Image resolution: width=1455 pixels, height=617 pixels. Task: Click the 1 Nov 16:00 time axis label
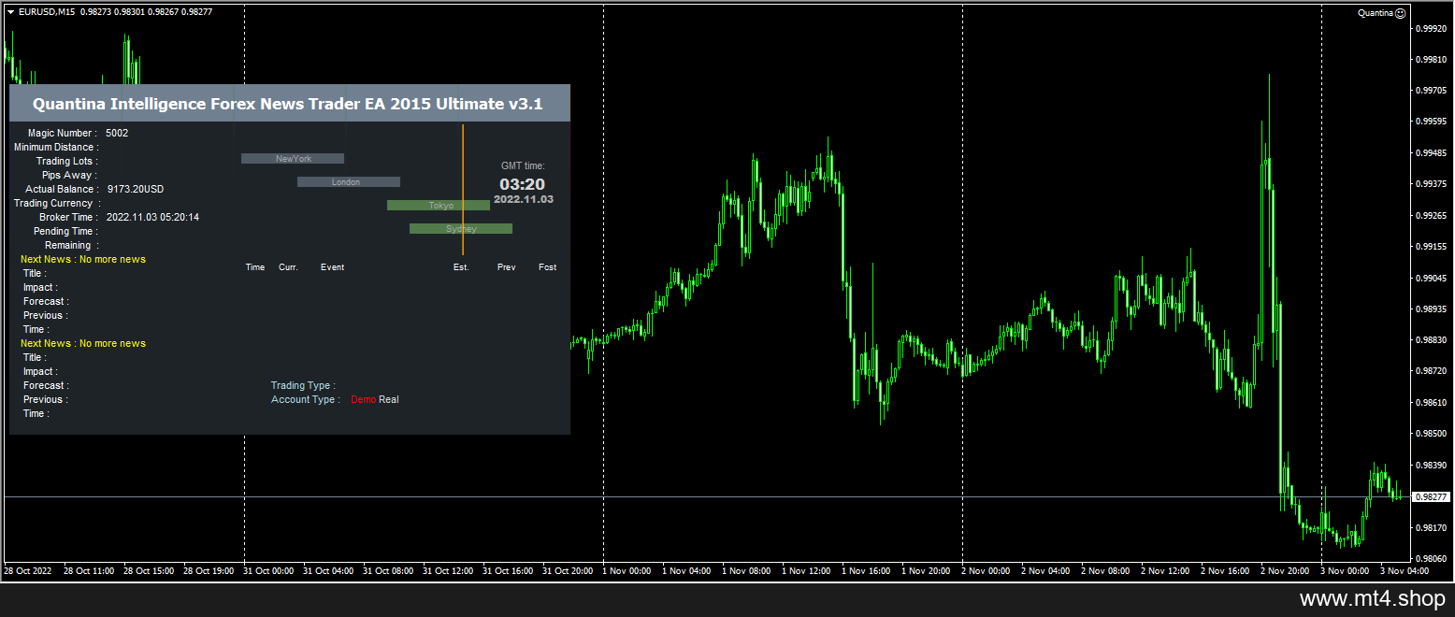(866, 570)
